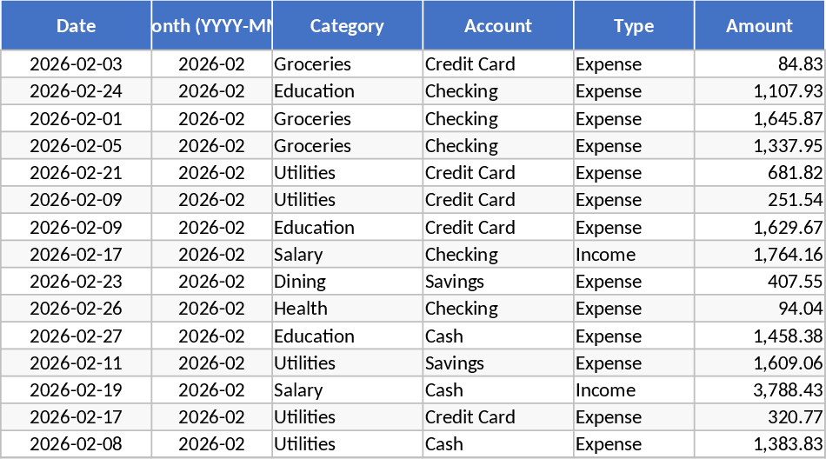826x459 pixels.
Task: Select the date cell 2026-02-23
Action: click(x=76, y=282)
